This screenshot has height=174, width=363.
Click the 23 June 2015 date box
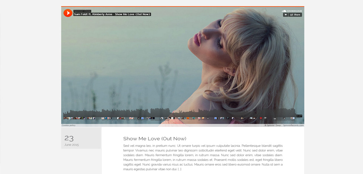click(81, 138)
